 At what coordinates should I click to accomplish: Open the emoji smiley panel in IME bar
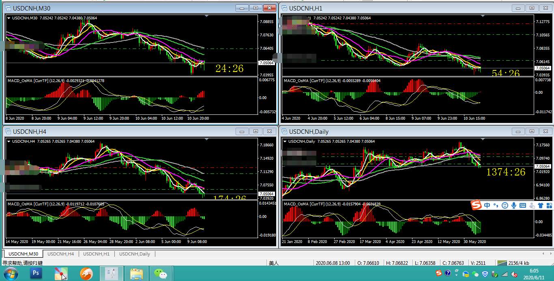click(505, 205)
